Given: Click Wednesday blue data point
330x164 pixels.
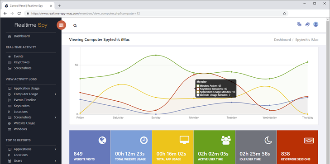Looking at the screenshot, I should (x=270, y=105).
